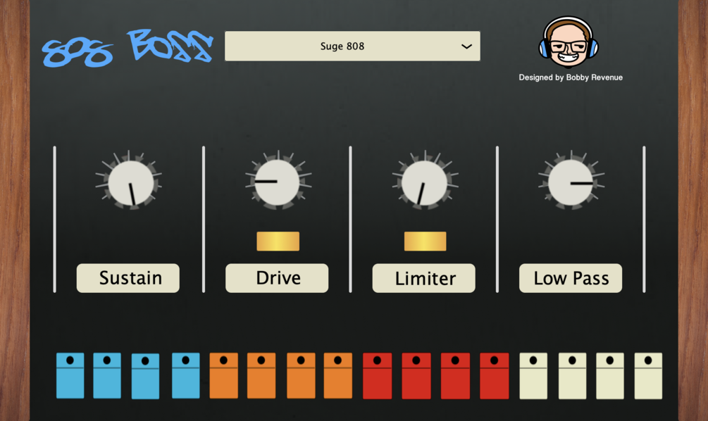Screen dimensions: 708x421
Task: Toggle the gold switch above Drive
Action: tap(279, 241)
